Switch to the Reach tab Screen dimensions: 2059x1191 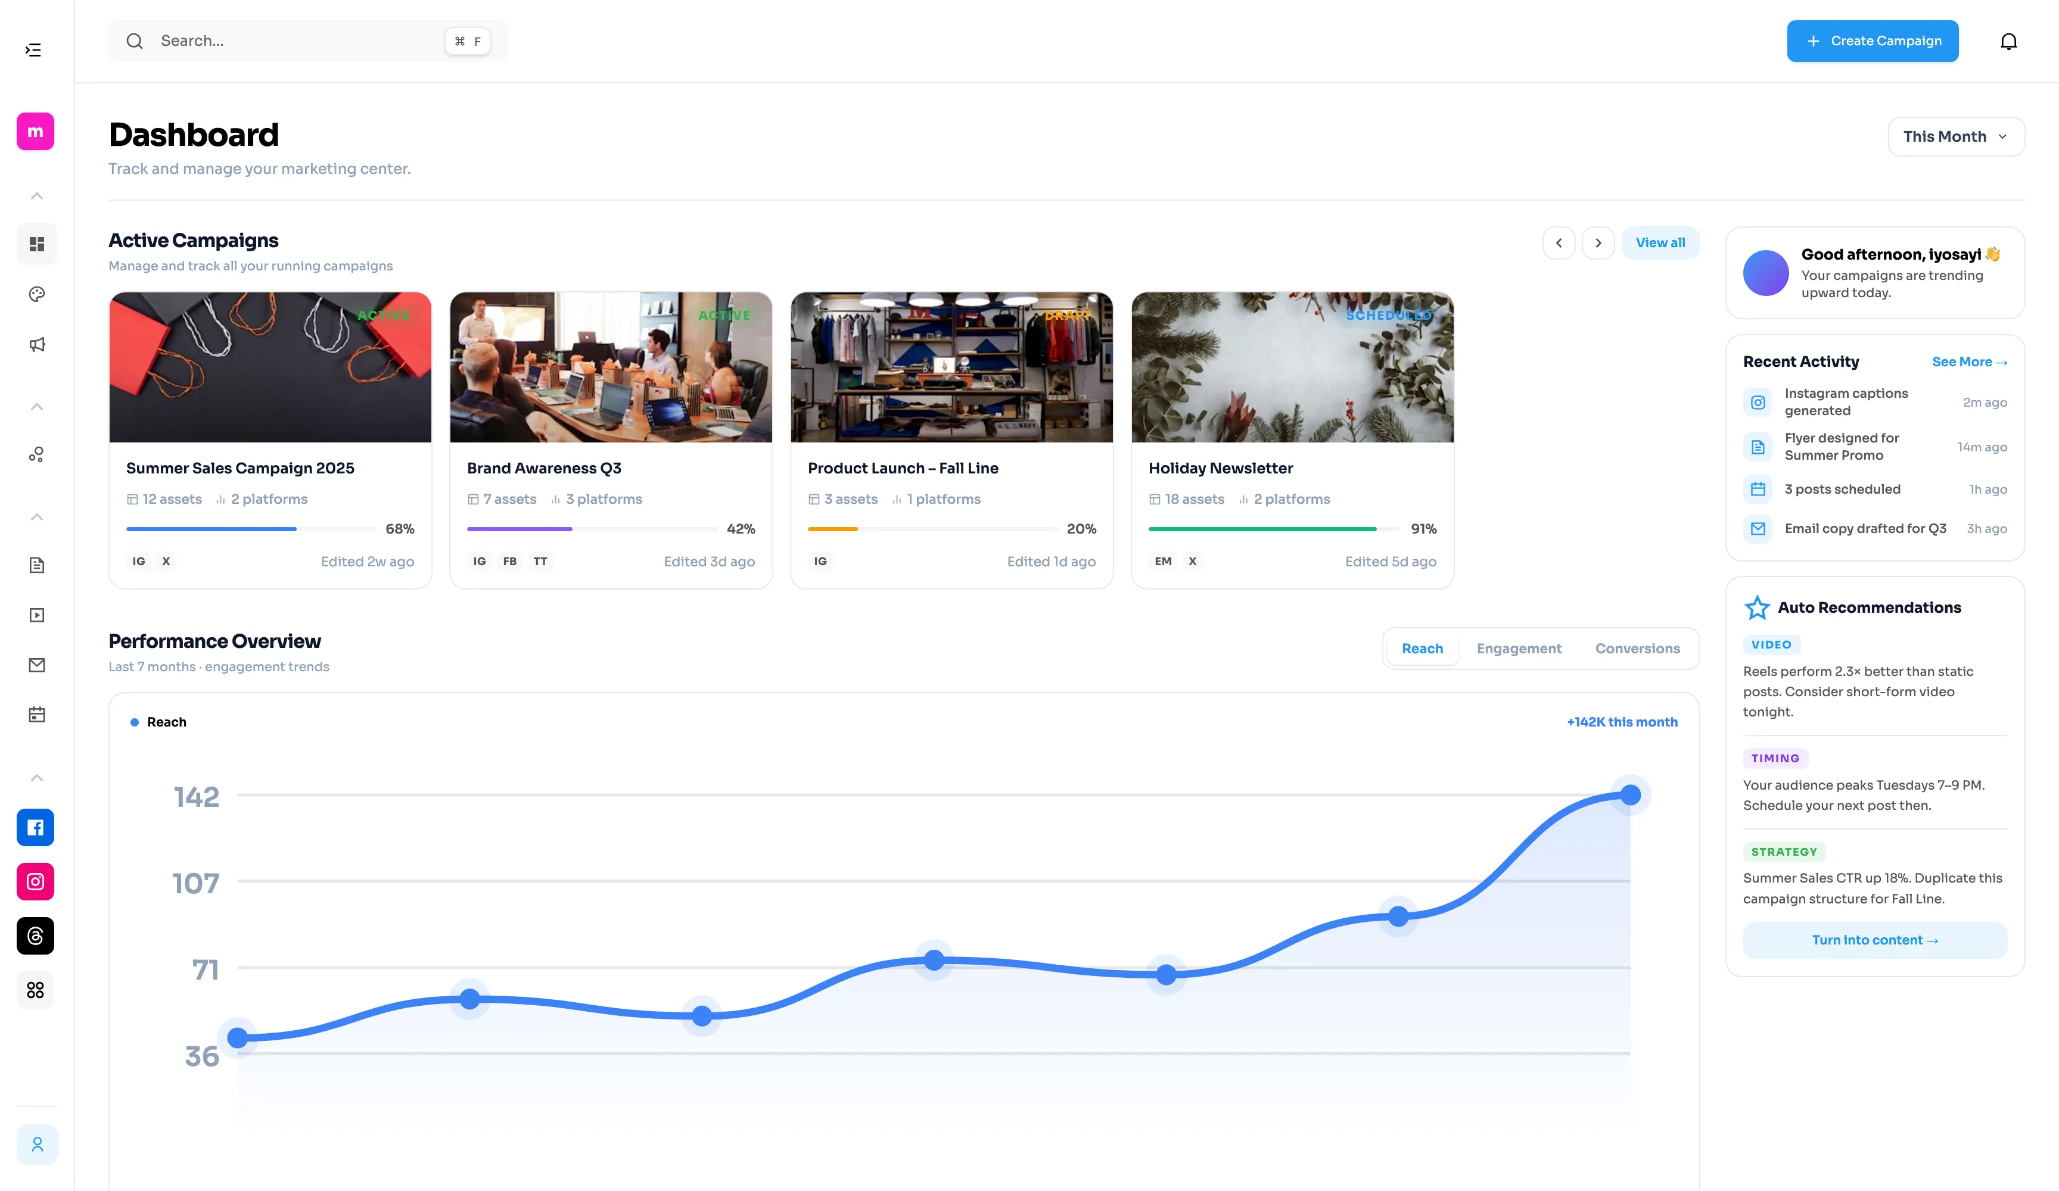pyautogui.click(x=1423, y=648)
